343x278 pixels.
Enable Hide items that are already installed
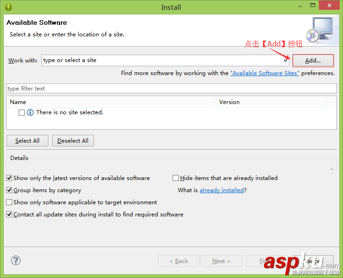175,178
